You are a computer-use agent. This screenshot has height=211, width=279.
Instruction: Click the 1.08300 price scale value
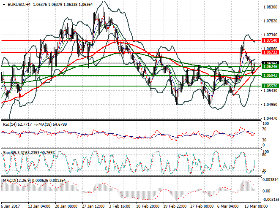(x=270, y=7)
